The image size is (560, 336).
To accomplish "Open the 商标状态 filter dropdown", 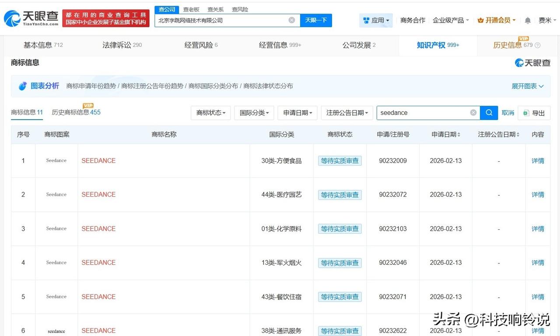I will click(211, 112).
